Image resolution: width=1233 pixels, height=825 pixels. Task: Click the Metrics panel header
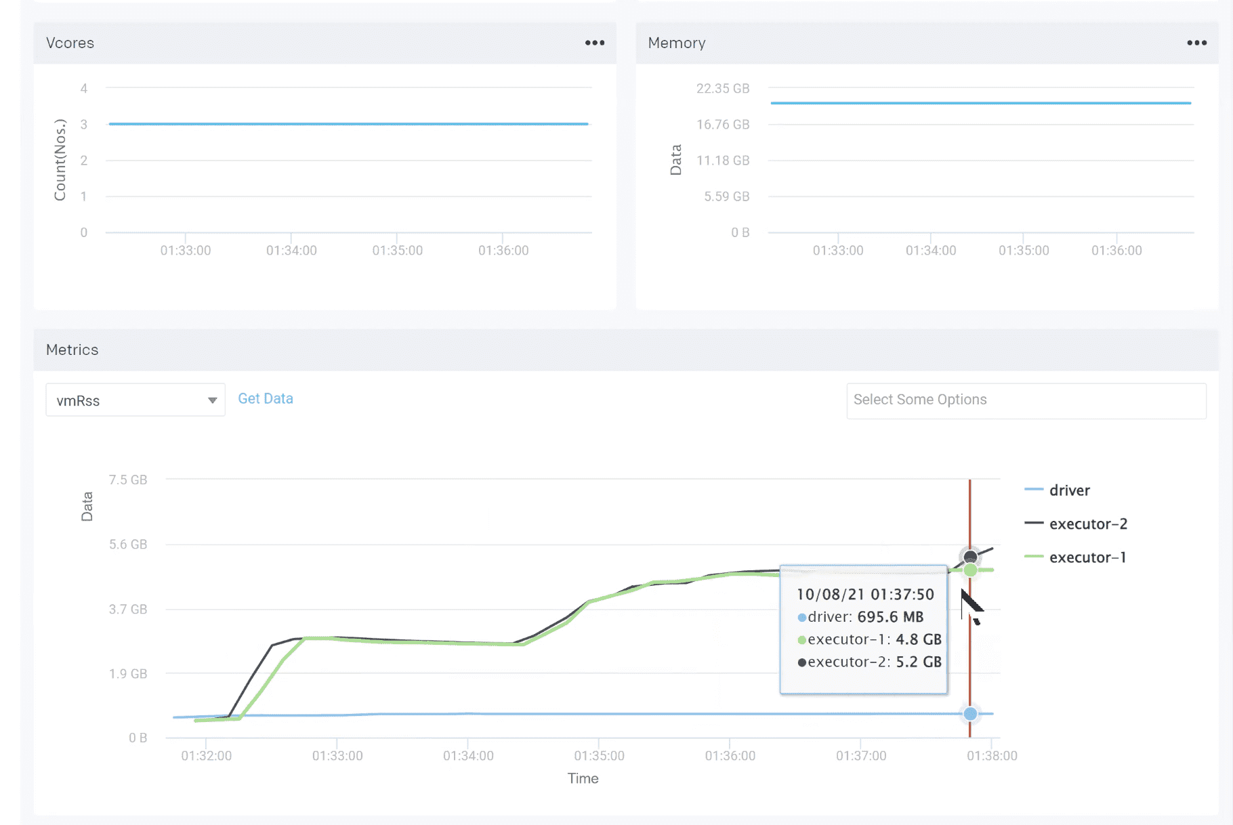(x=72, y=350)
